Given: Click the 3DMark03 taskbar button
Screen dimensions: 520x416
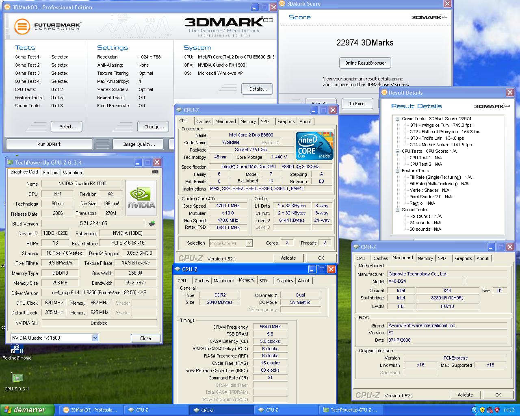Looking at the screenshot, I should [x=91, y=410].
